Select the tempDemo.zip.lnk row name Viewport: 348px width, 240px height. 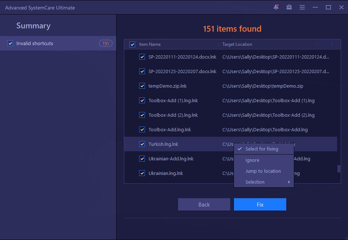point(167,86)
